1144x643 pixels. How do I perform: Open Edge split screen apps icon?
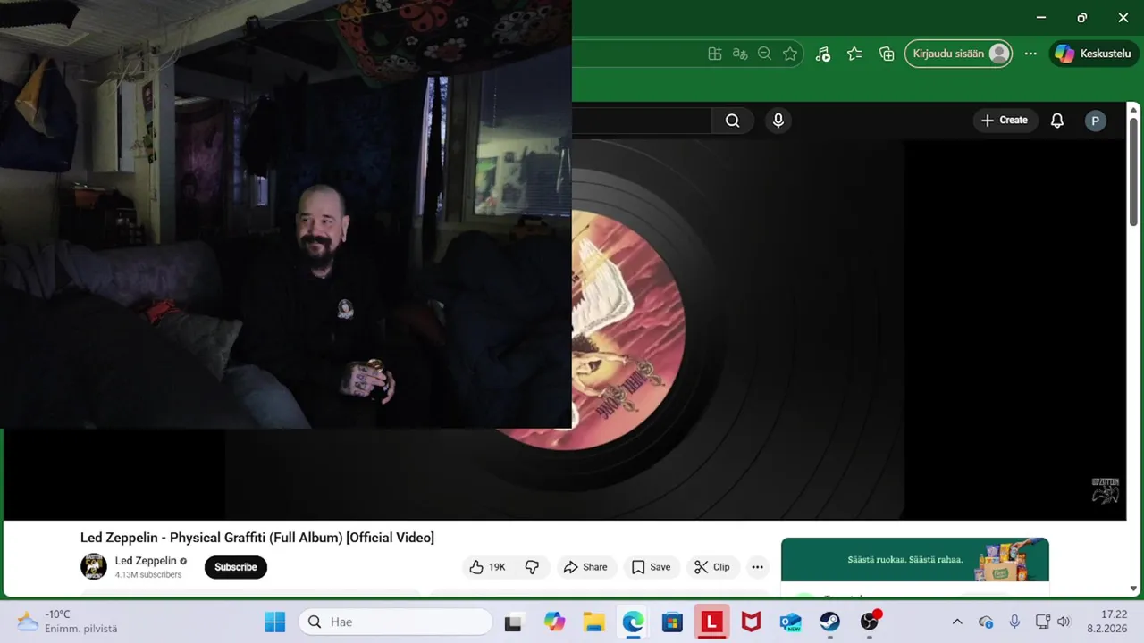pyautogui.click(x=715, y=54)
